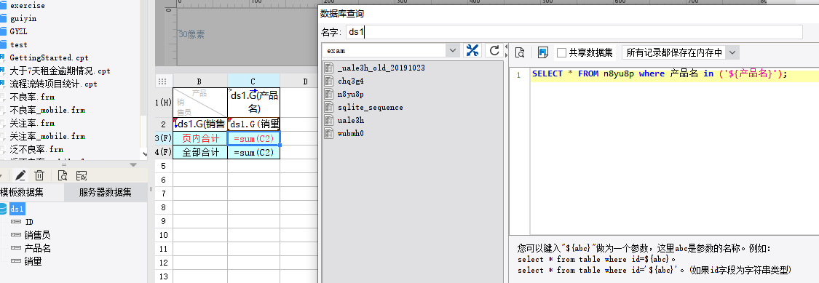Screen dimensions: 819x283
Task: Select cell containing 页内合计
Action: [200, 138]
